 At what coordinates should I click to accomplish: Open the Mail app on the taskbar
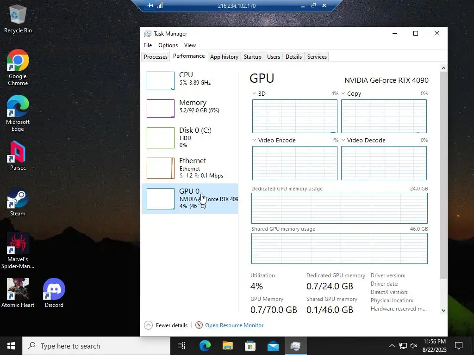click(273, 346)
